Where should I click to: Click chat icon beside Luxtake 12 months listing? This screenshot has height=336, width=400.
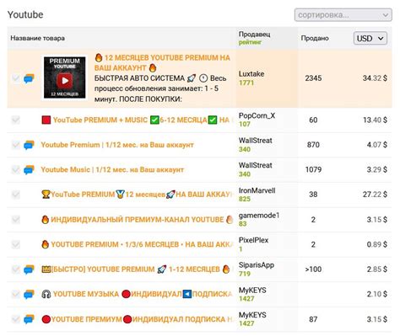[29, 78]
